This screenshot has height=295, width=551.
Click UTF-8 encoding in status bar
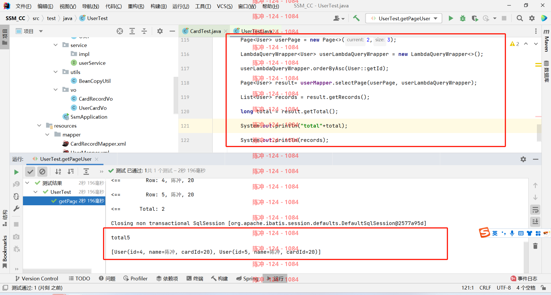pos(504,288)
